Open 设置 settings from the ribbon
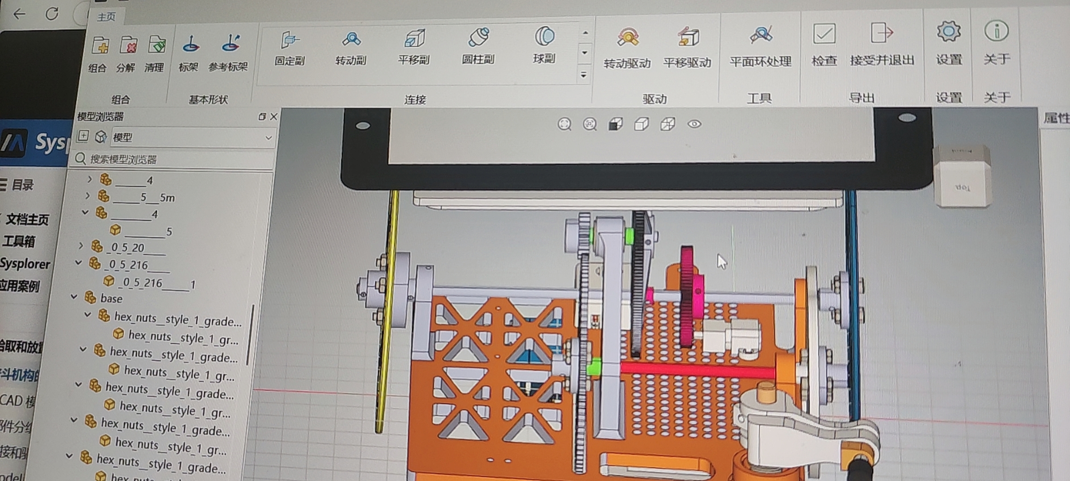This screenshot has height=481, width=1070. (x=948, y=43)
